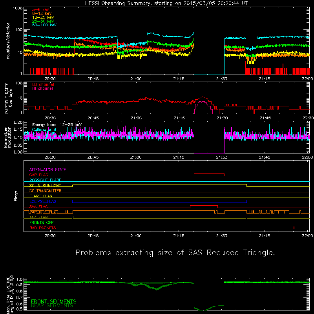Click the 0.8 y-axis tick of the livetime panel

tap(19, 291)
